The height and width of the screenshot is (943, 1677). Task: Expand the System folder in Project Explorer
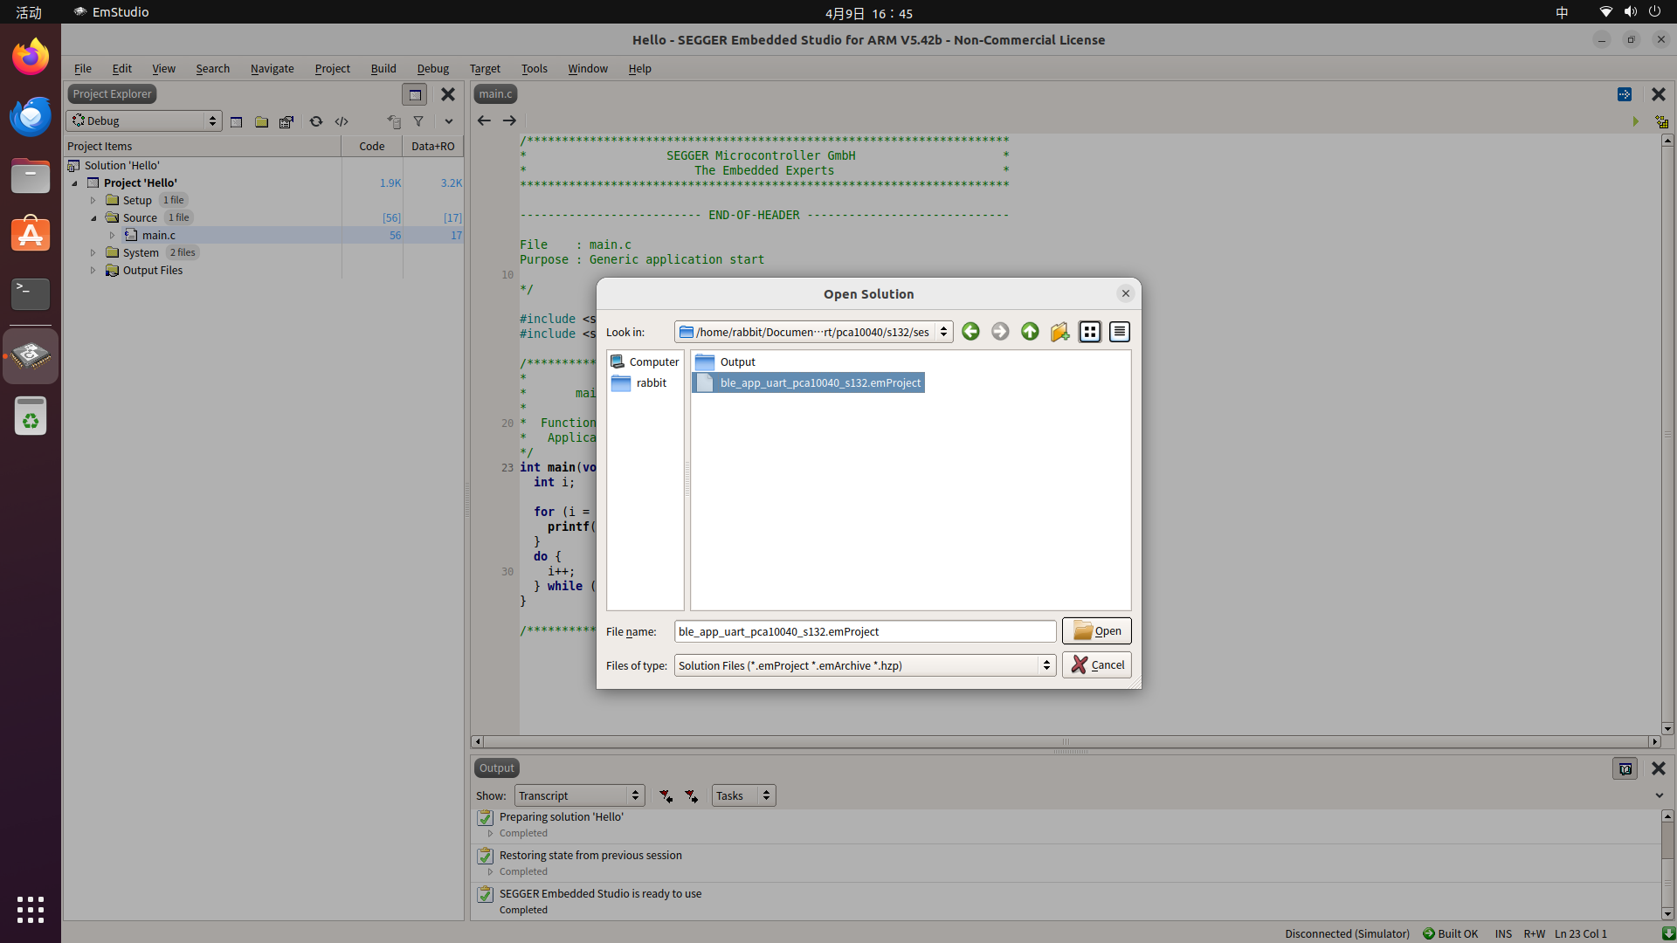(93, 252)
